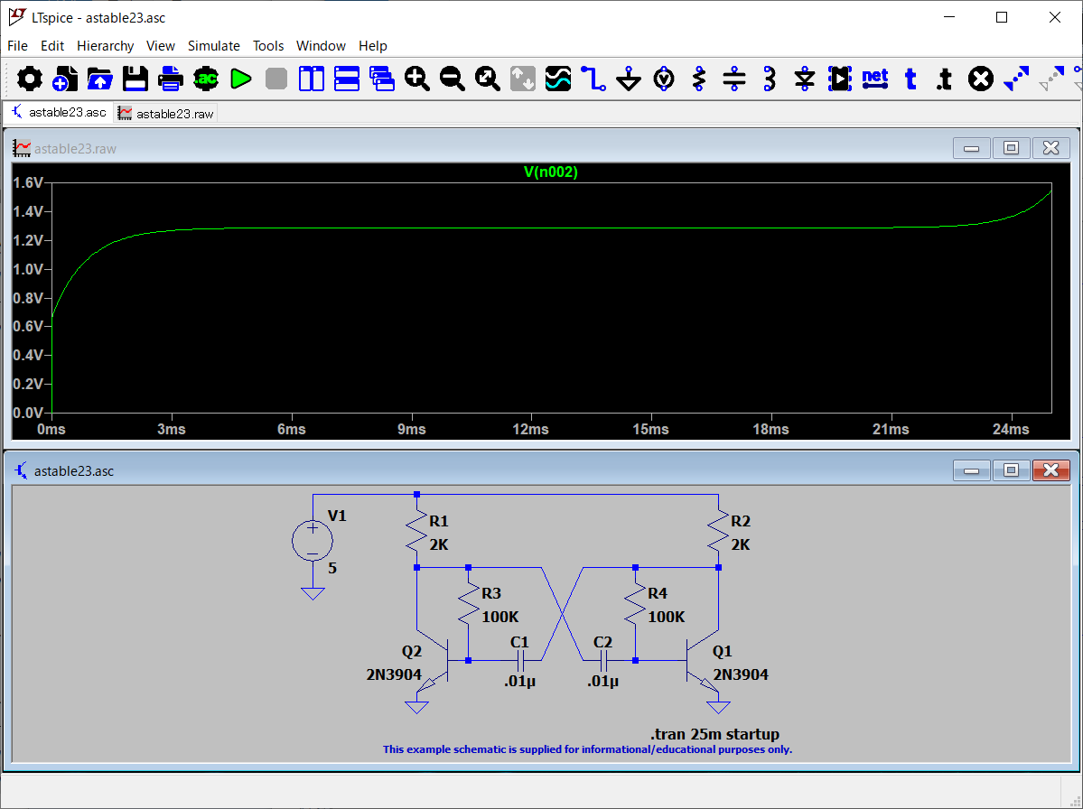Click the .tran 25m startup directive
Viewport: 1083px width, 809px height.
(714, 734)
